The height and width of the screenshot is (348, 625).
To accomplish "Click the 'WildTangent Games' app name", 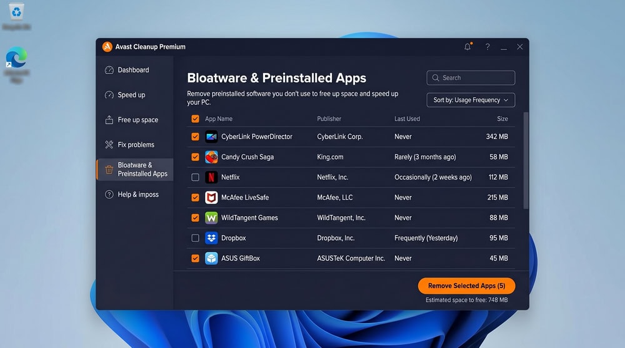I will (249, 218).
